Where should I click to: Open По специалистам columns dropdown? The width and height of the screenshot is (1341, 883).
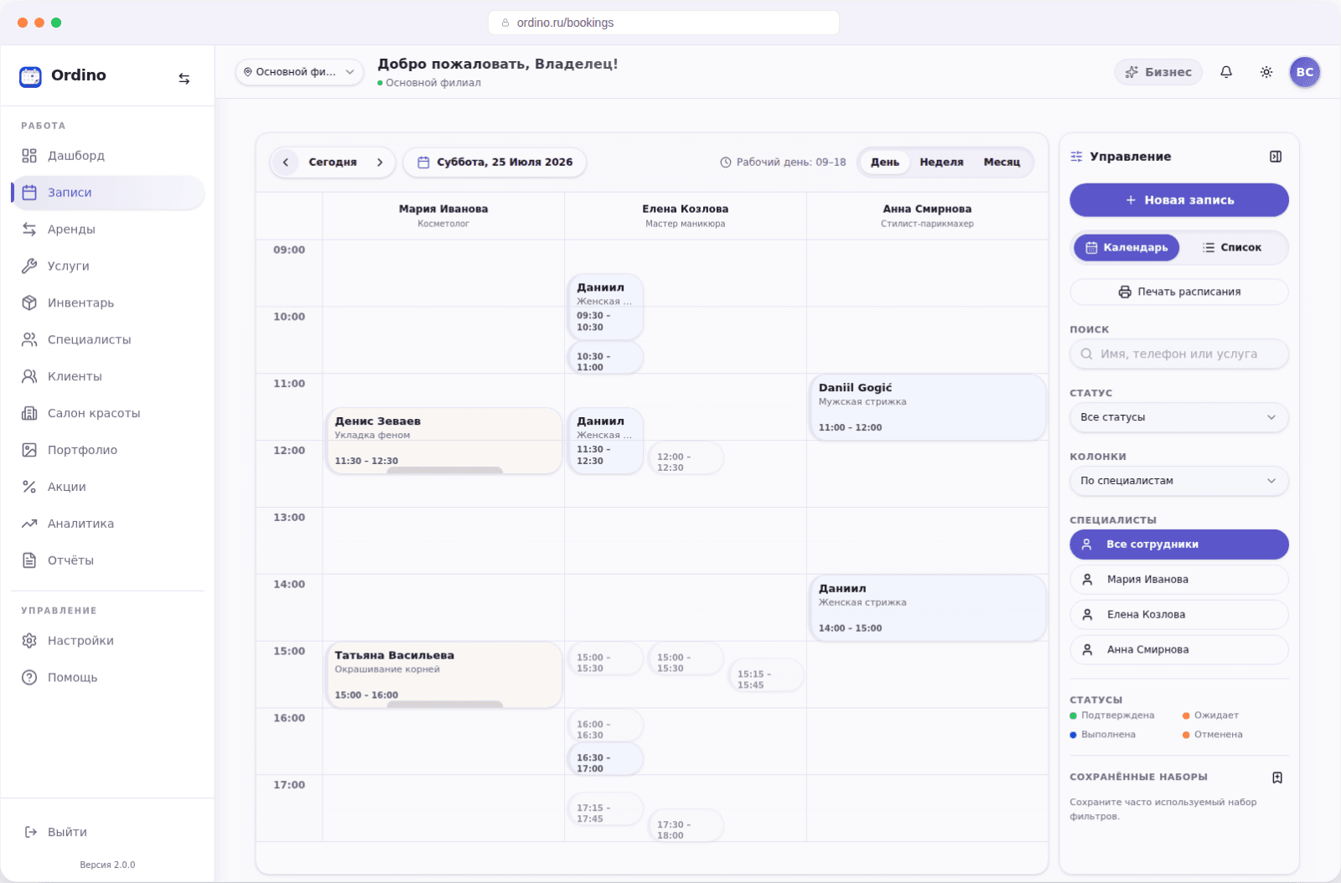tap(1179, 481)
